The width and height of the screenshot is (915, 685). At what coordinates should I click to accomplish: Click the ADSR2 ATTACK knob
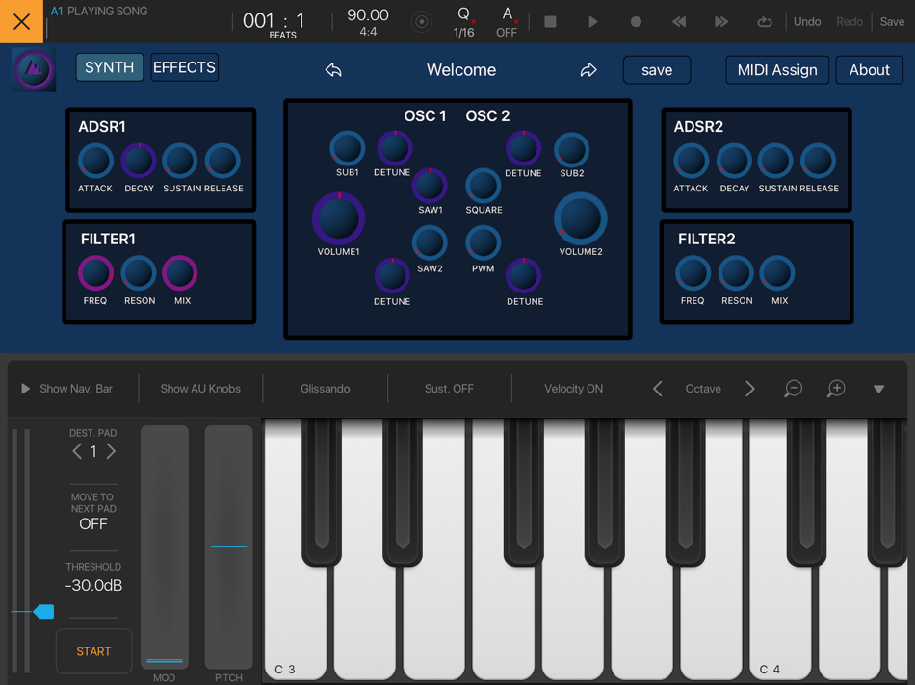[x=691, y=161]
